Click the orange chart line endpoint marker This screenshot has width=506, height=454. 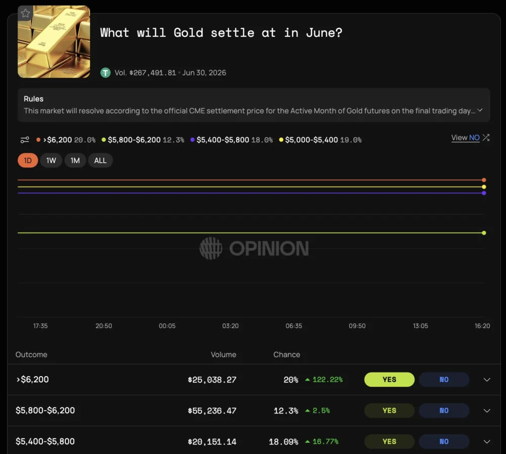point(484,180)
